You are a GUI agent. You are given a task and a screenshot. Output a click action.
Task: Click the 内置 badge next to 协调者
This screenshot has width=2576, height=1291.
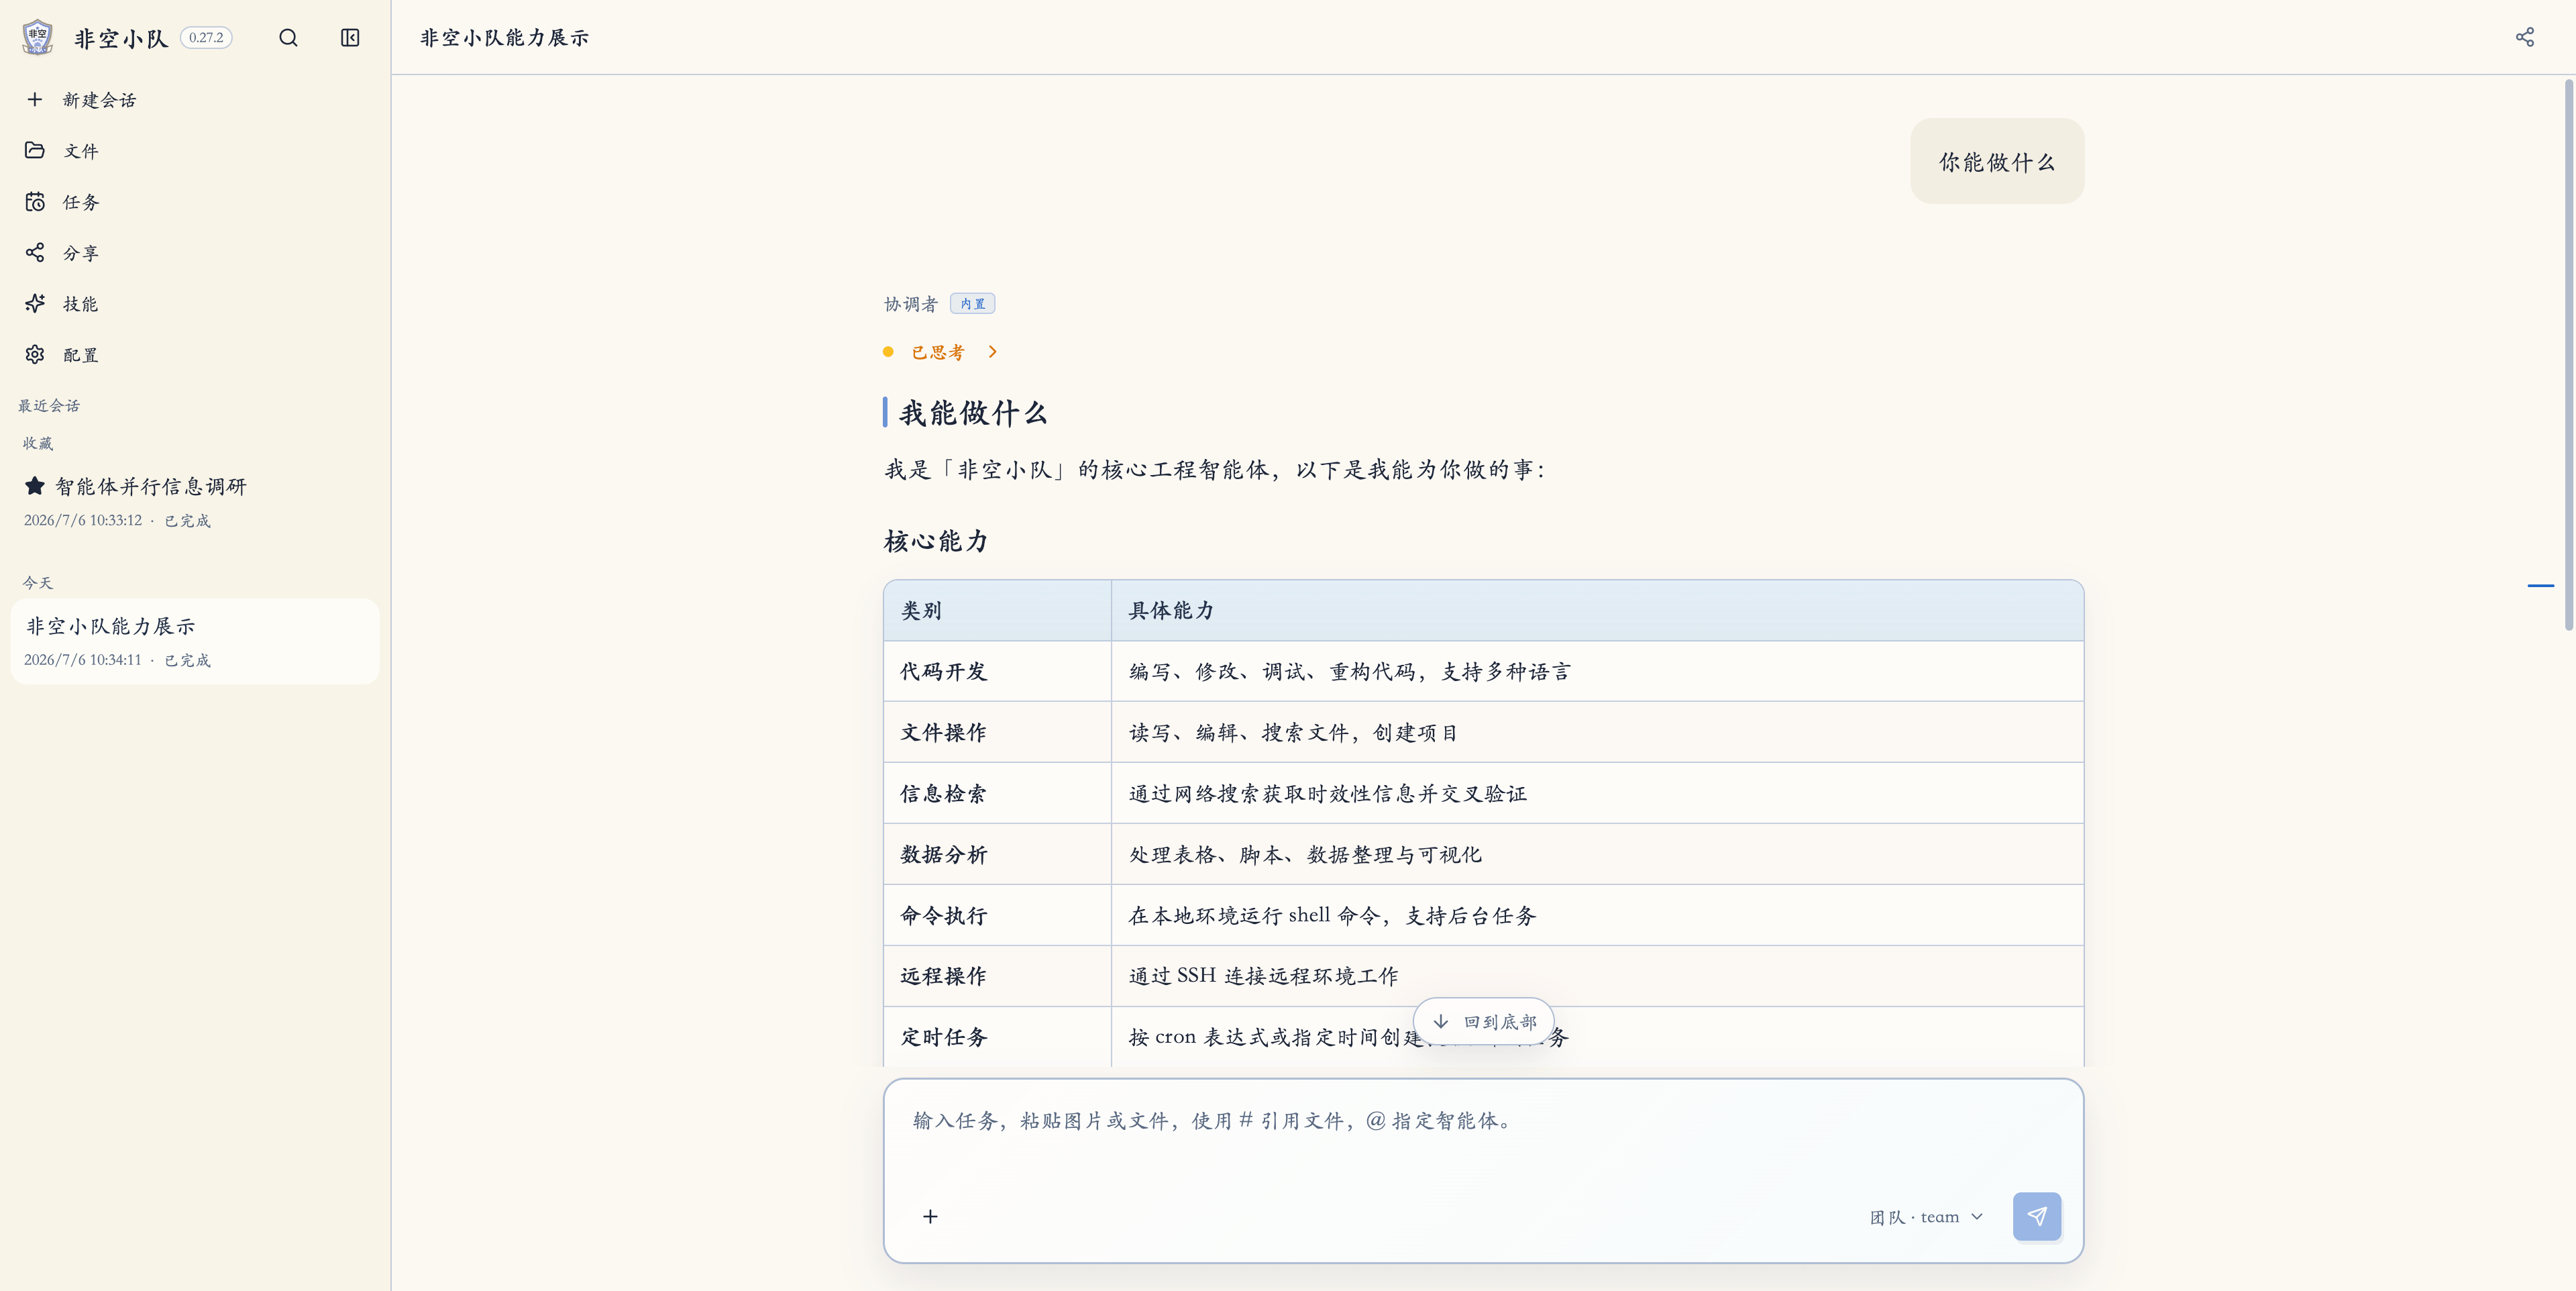click(x=972, y=304)
